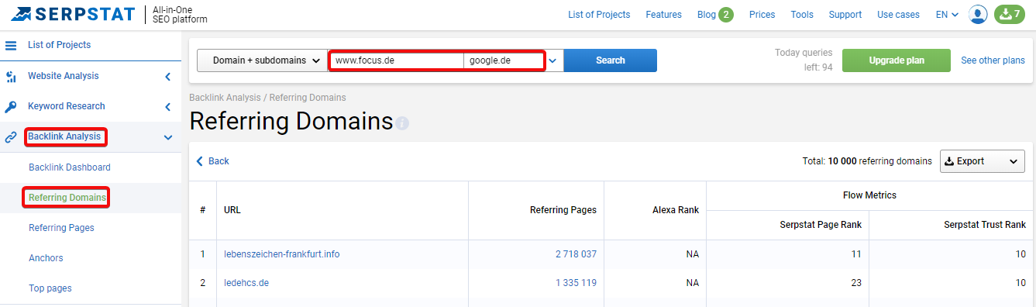
Task: Open the user profile avatar
Action: click(x=978, y=14)
